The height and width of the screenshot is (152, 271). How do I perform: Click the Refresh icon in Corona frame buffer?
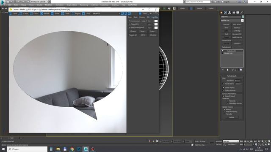pyautogui.click(x=41, y=14)
